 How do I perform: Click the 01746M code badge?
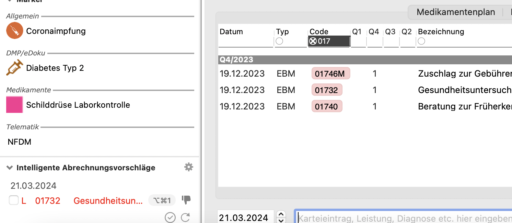coord(331,74)
